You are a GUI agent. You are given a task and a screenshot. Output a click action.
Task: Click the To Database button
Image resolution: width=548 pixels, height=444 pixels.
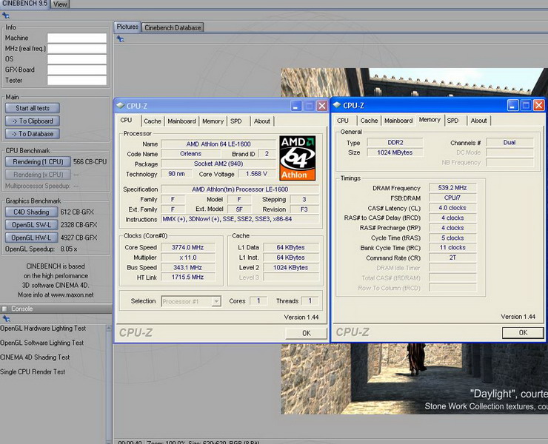pos(33,134)
